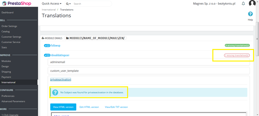Click the No Subject was found message
The height and width of the screenshot is (116, 259).
coord(92,93)
